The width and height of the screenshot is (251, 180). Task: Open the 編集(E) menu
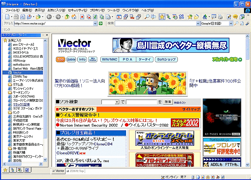coord(27,10)
